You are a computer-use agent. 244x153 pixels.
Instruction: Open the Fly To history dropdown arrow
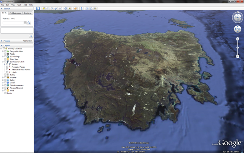(x=25, y=23)
